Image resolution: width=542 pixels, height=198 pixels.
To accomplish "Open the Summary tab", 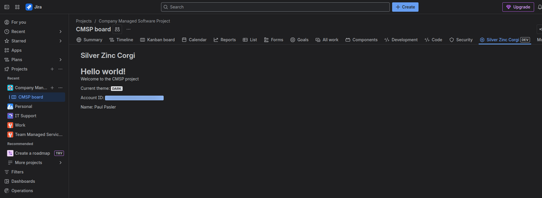I will pyautogui.click(x=89, y=39).
